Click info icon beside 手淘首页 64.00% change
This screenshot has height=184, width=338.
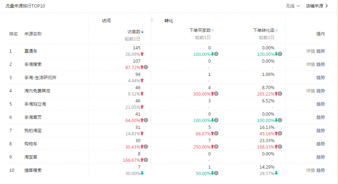tap(146, 120)
